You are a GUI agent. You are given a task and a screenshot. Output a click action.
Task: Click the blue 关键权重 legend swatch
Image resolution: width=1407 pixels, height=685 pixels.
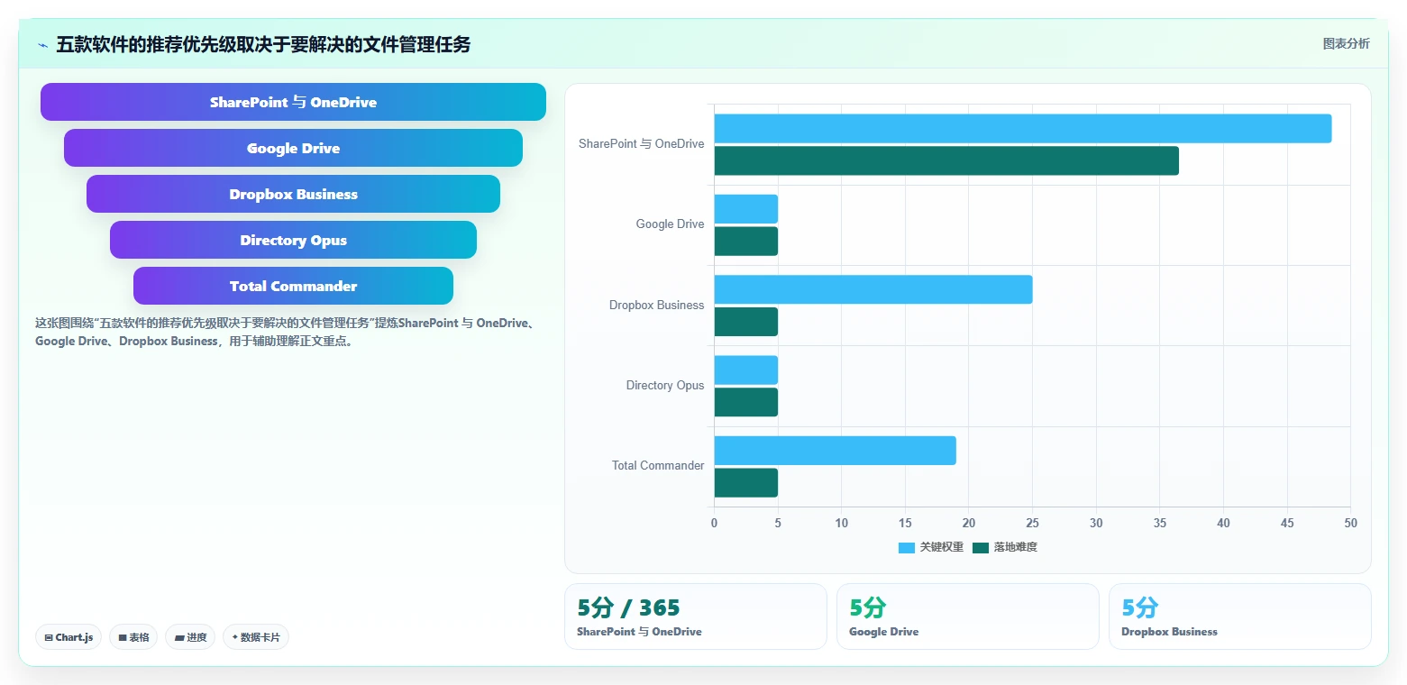pos(907,548)
